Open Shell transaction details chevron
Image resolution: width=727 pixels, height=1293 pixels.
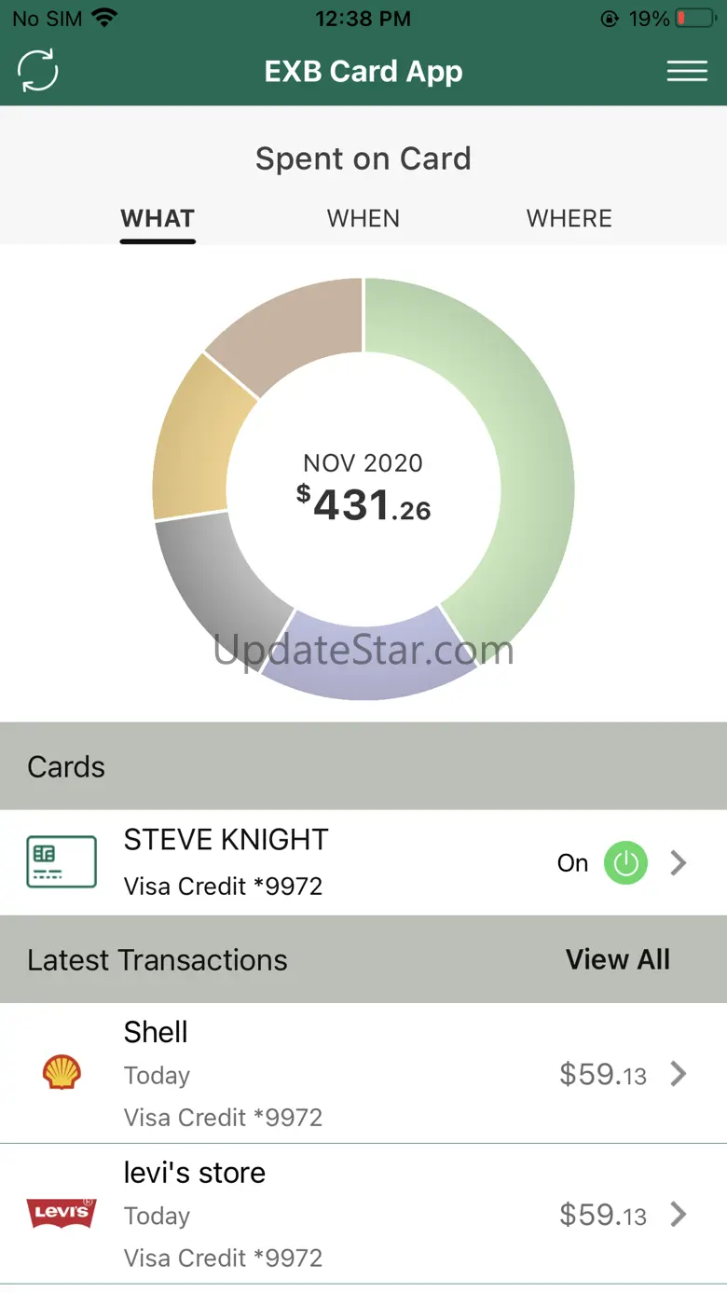pyautogui.click(x=679, y=1074)
